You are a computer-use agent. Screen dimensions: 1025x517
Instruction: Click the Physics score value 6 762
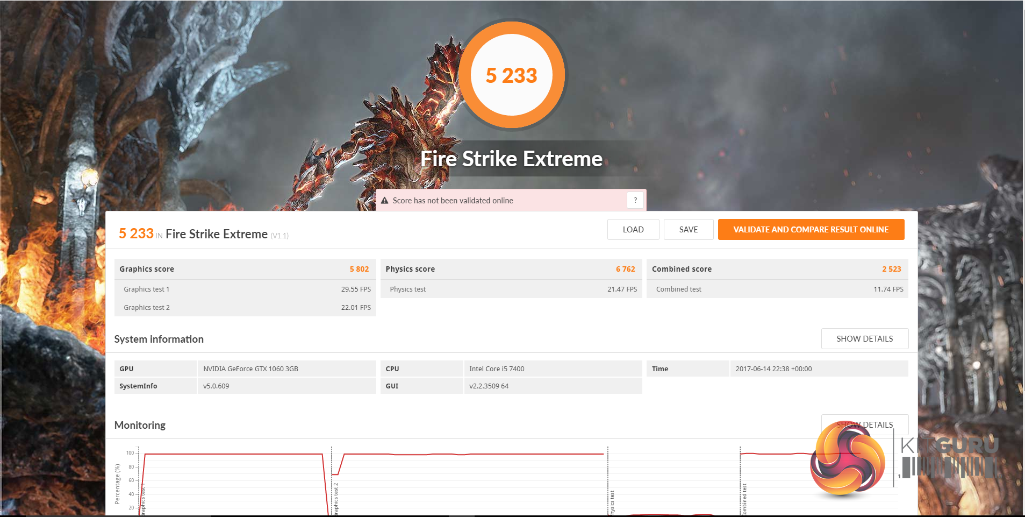[626, 269]
